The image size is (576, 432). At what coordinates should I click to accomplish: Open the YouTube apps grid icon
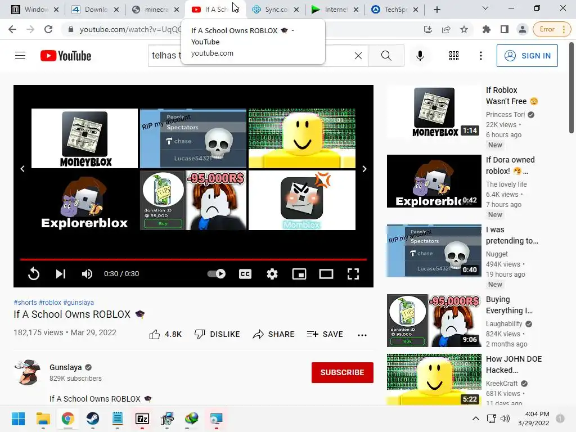pyautogui.click(x=454, y=56)
